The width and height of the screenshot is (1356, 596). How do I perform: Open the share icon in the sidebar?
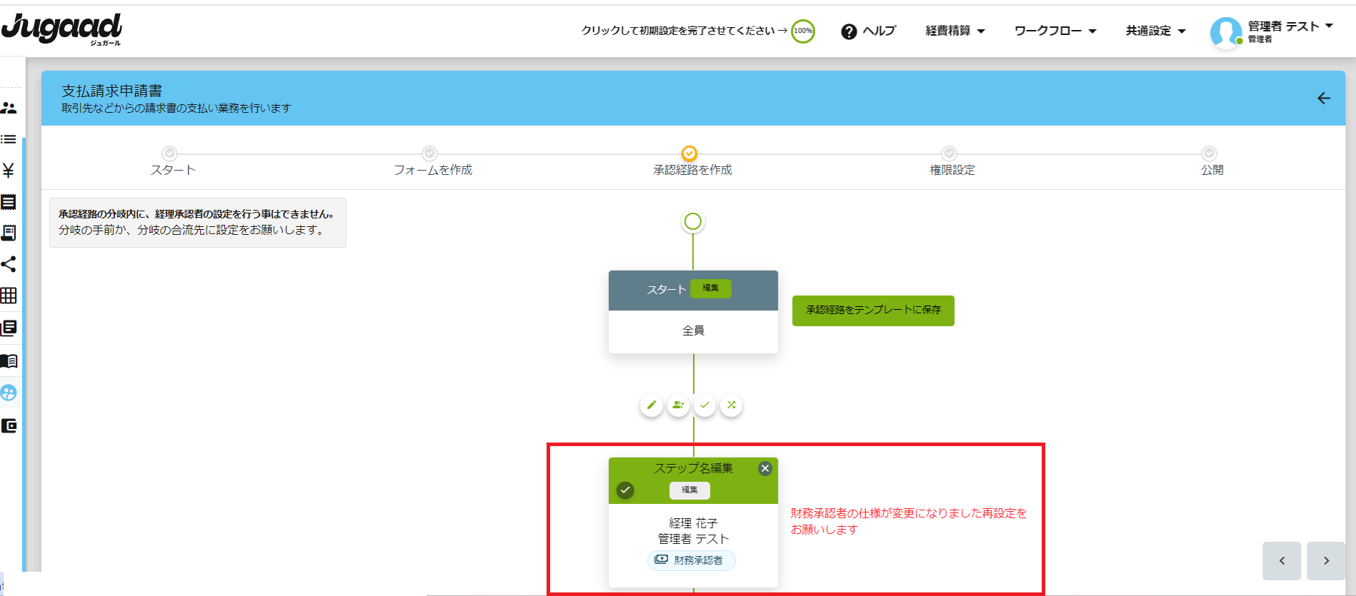point(9,264)
